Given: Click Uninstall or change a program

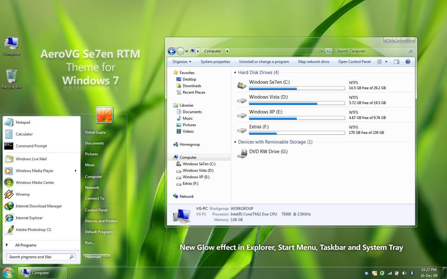Looking at the screenshot, I should (x=264, y=62).
